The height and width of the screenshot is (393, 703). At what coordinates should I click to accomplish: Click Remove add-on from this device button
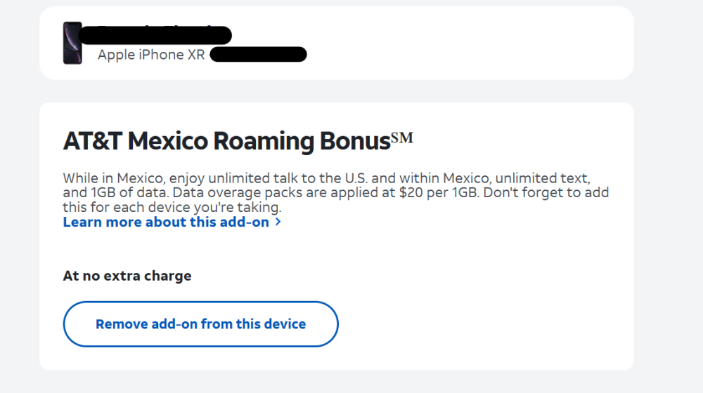click(201, 324)
